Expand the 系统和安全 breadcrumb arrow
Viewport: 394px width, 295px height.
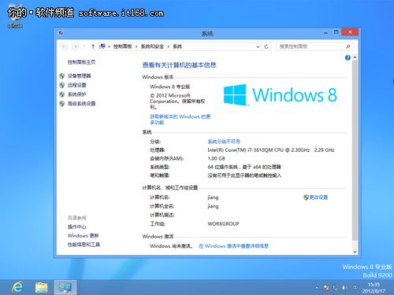point(169,46)
